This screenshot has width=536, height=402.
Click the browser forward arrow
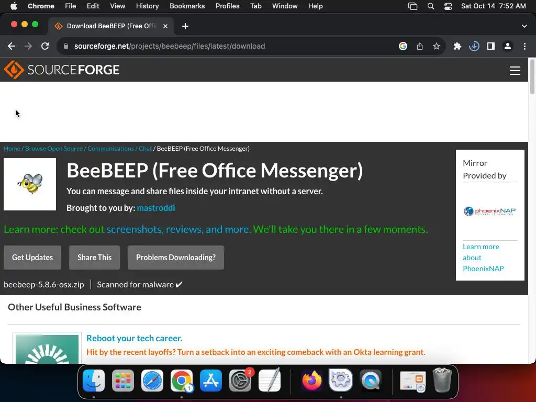point(28,46)
